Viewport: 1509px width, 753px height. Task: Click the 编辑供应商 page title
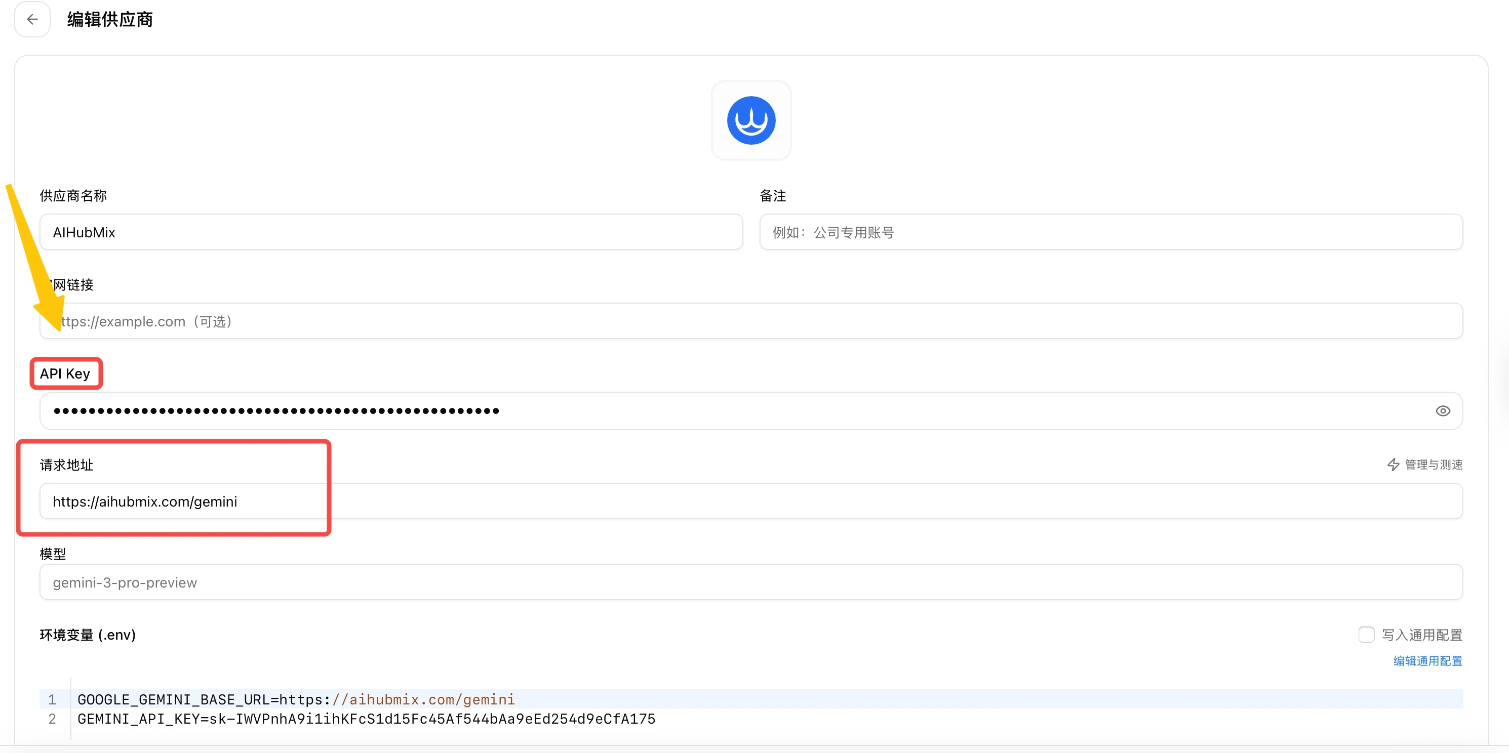click(110, 19)
